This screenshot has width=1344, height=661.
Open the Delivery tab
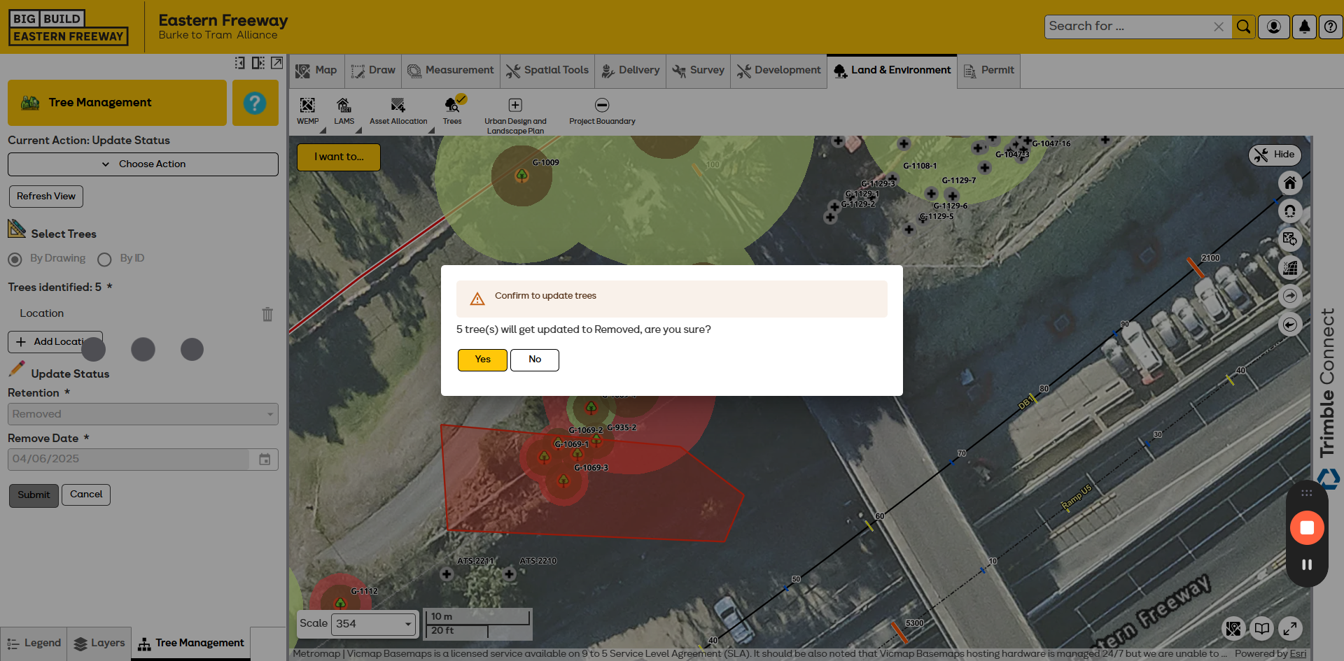630,71
